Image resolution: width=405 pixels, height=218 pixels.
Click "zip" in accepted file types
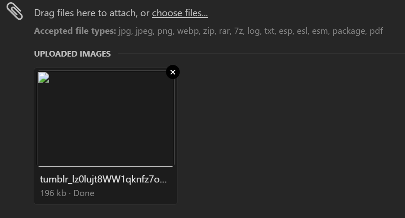click(209, 31)
